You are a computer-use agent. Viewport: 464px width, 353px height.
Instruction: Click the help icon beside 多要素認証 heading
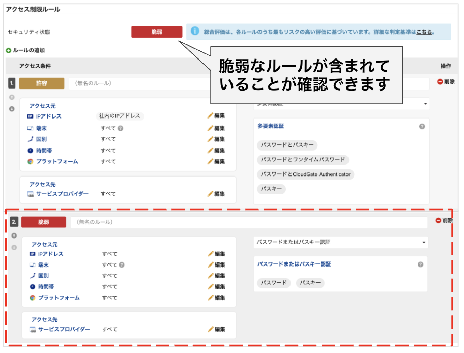point(422,126)
